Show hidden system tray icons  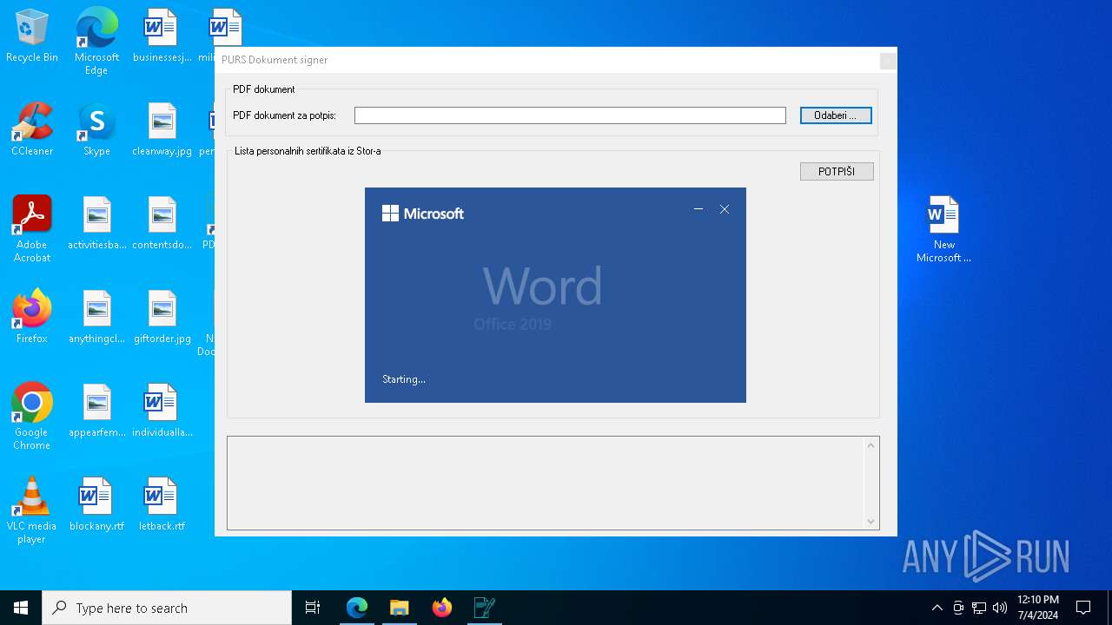coord(937,608)
